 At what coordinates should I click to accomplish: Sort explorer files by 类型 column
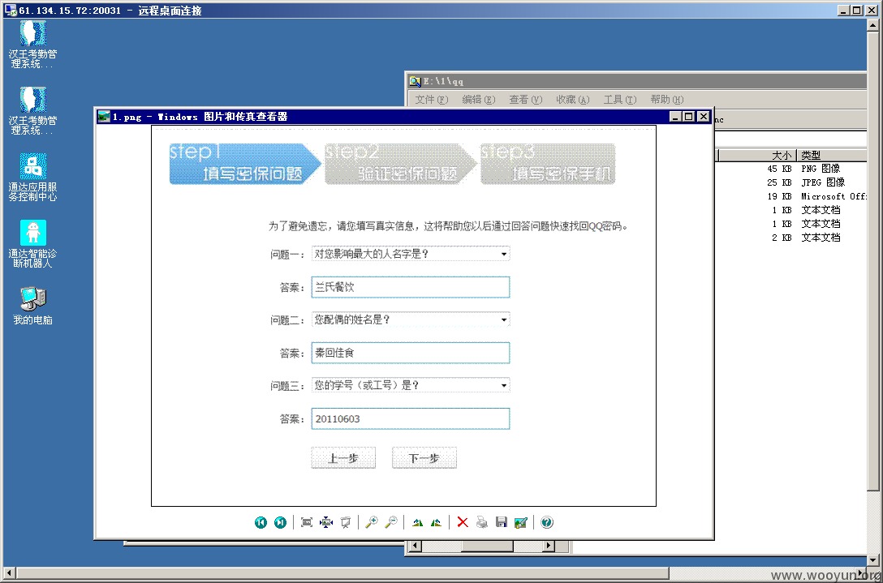click(x=832, y=156)
